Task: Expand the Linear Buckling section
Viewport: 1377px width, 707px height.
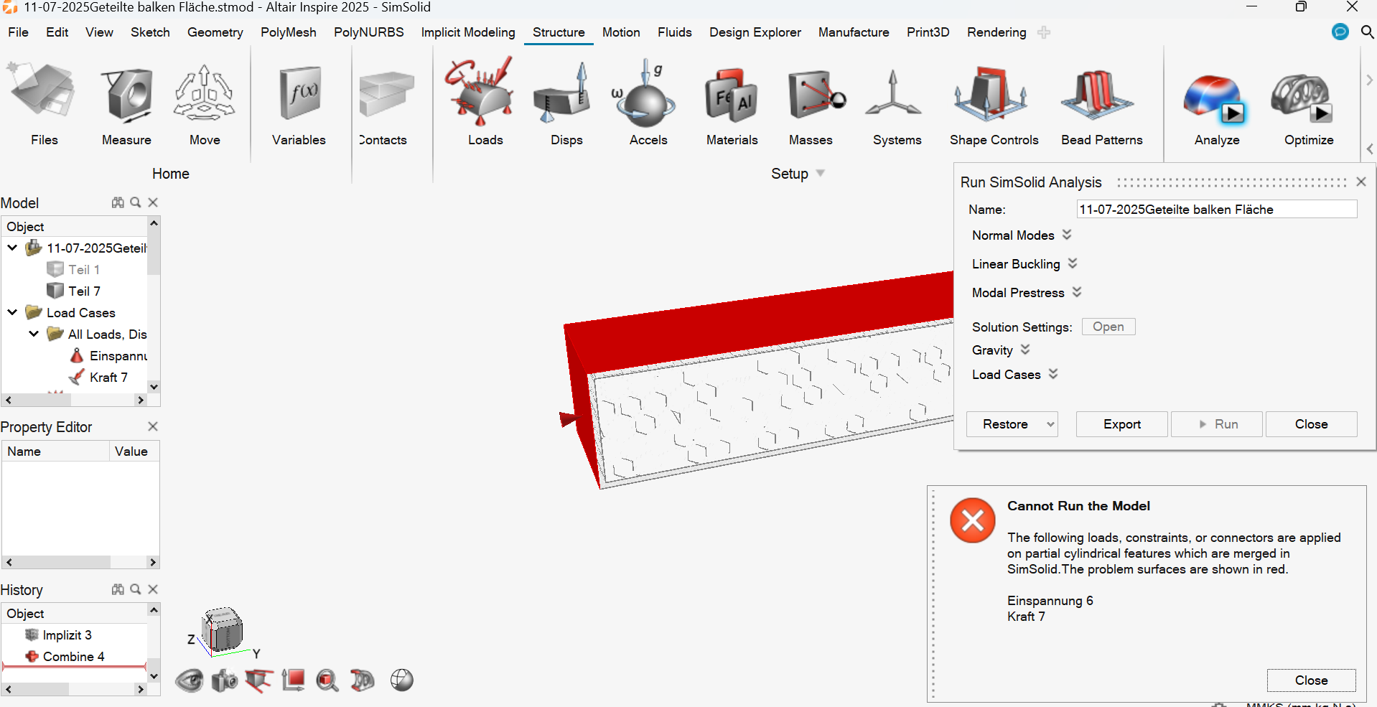Action: (x=1073, y=263)
